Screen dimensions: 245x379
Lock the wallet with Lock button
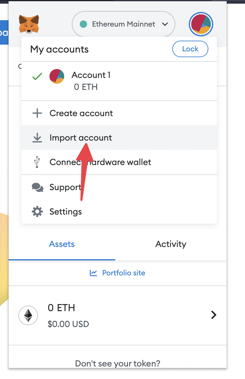click(x=190, y=49)
